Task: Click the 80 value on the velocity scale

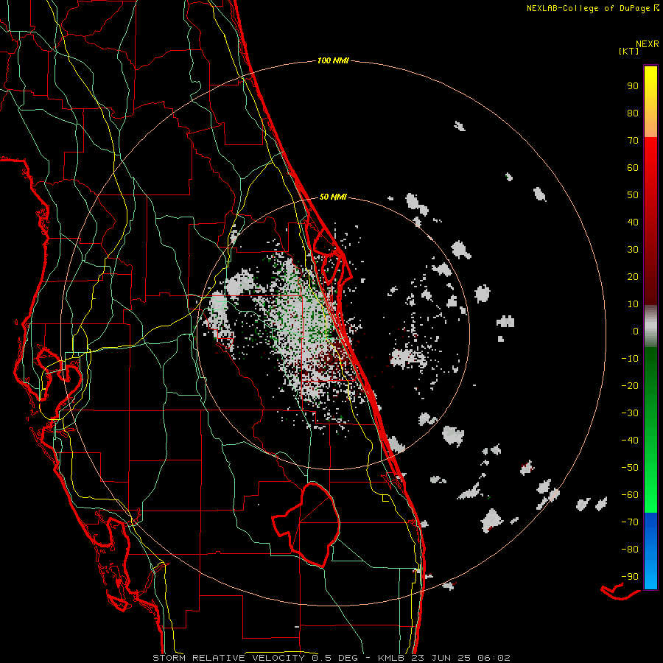Action: pyautogui.click(x=633, y=113)
